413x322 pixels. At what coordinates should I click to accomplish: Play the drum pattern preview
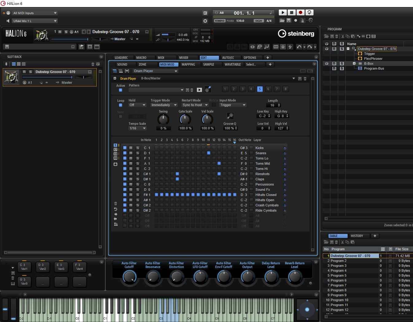[x=199, y=90]
